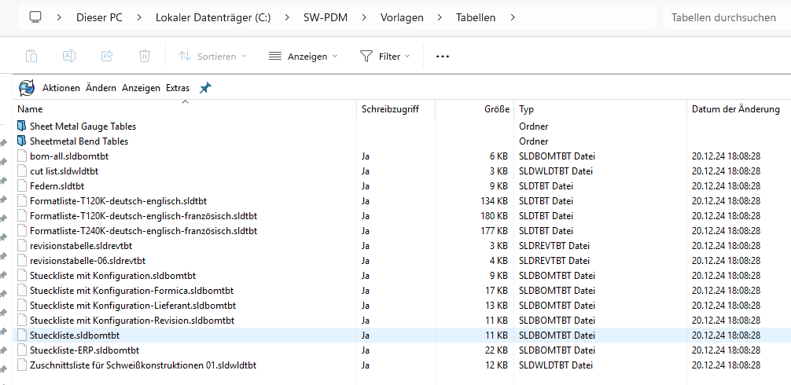Screen dimensions: 791x385
Task: Click the PC monitor icon in address bar
Action: [x=35, y=16]
